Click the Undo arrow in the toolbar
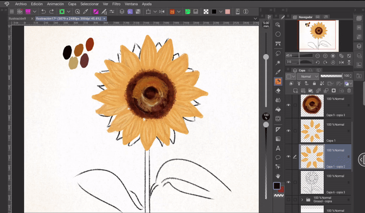Screen dimensions: 365x213 (x=43, y=11)
